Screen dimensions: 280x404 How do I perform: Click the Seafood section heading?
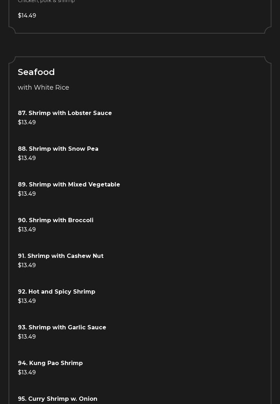[36, 72]
